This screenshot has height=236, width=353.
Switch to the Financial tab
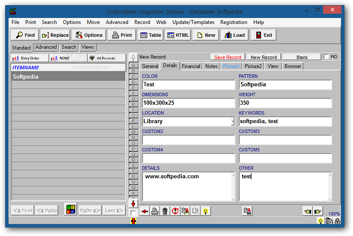click(191, 66)
